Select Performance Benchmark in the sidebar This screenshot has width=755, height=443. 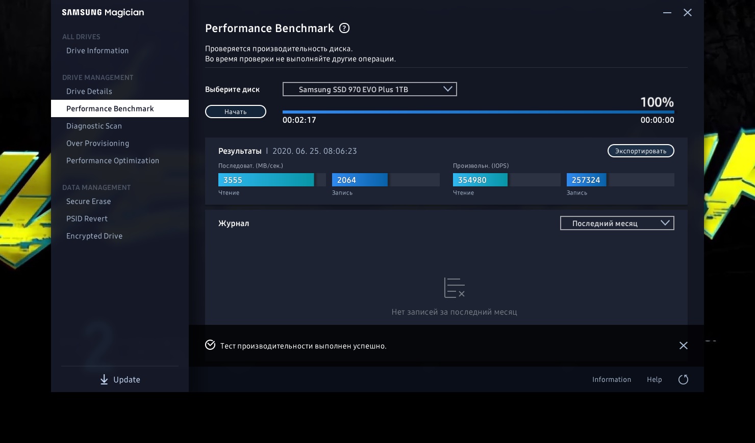tap(120, 108)
